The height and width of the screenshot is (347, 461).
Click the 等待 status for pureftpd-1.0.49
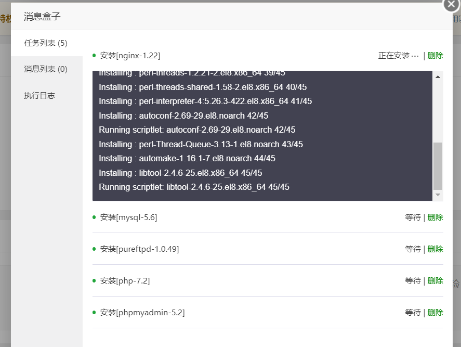click(413, 249)
